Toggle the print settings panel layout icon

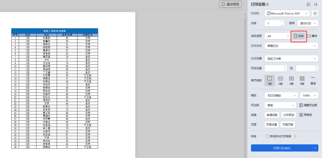(x=309, y=4)
